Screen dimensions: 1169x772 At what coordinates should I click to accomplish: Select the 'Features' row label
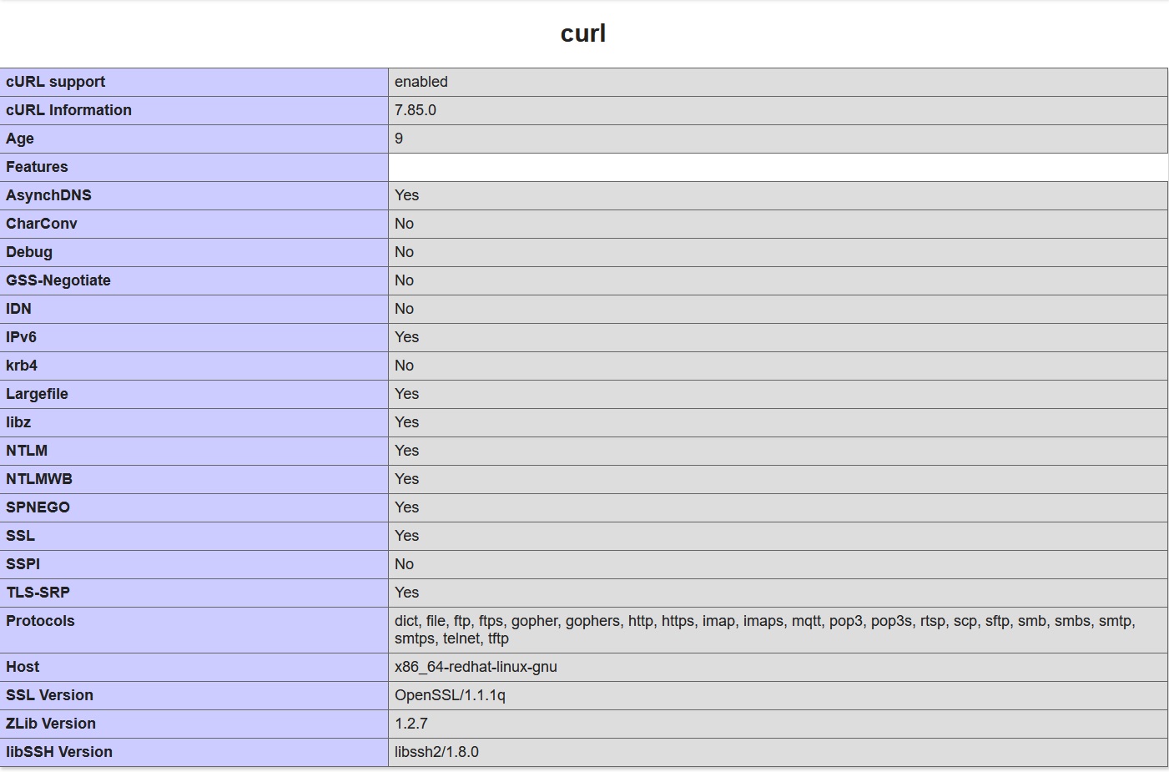point(37,167)
